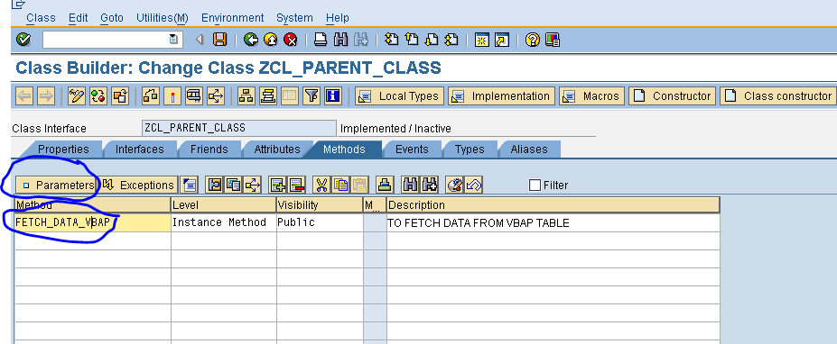This screenshot has height=344, width=837.
Task: Click the green Back arrow icon
Action: (250, 40)
